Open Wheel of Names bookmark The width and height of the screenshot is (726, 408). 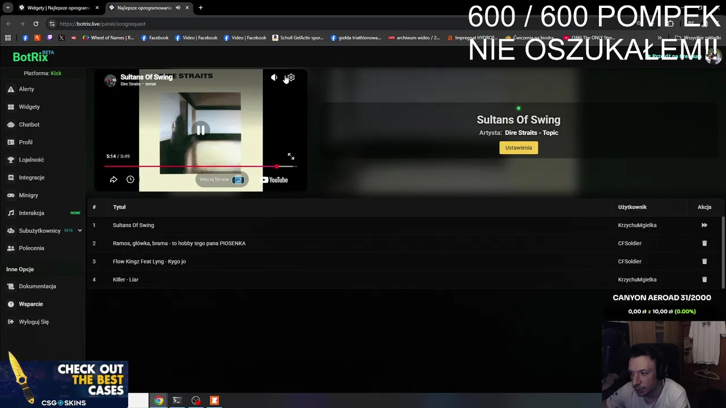point(108,38)
